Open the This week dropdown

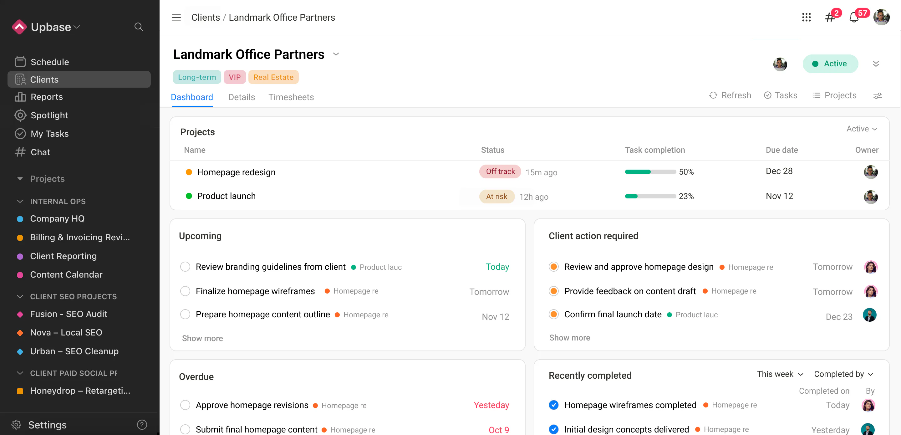click(x=780, y=374)
